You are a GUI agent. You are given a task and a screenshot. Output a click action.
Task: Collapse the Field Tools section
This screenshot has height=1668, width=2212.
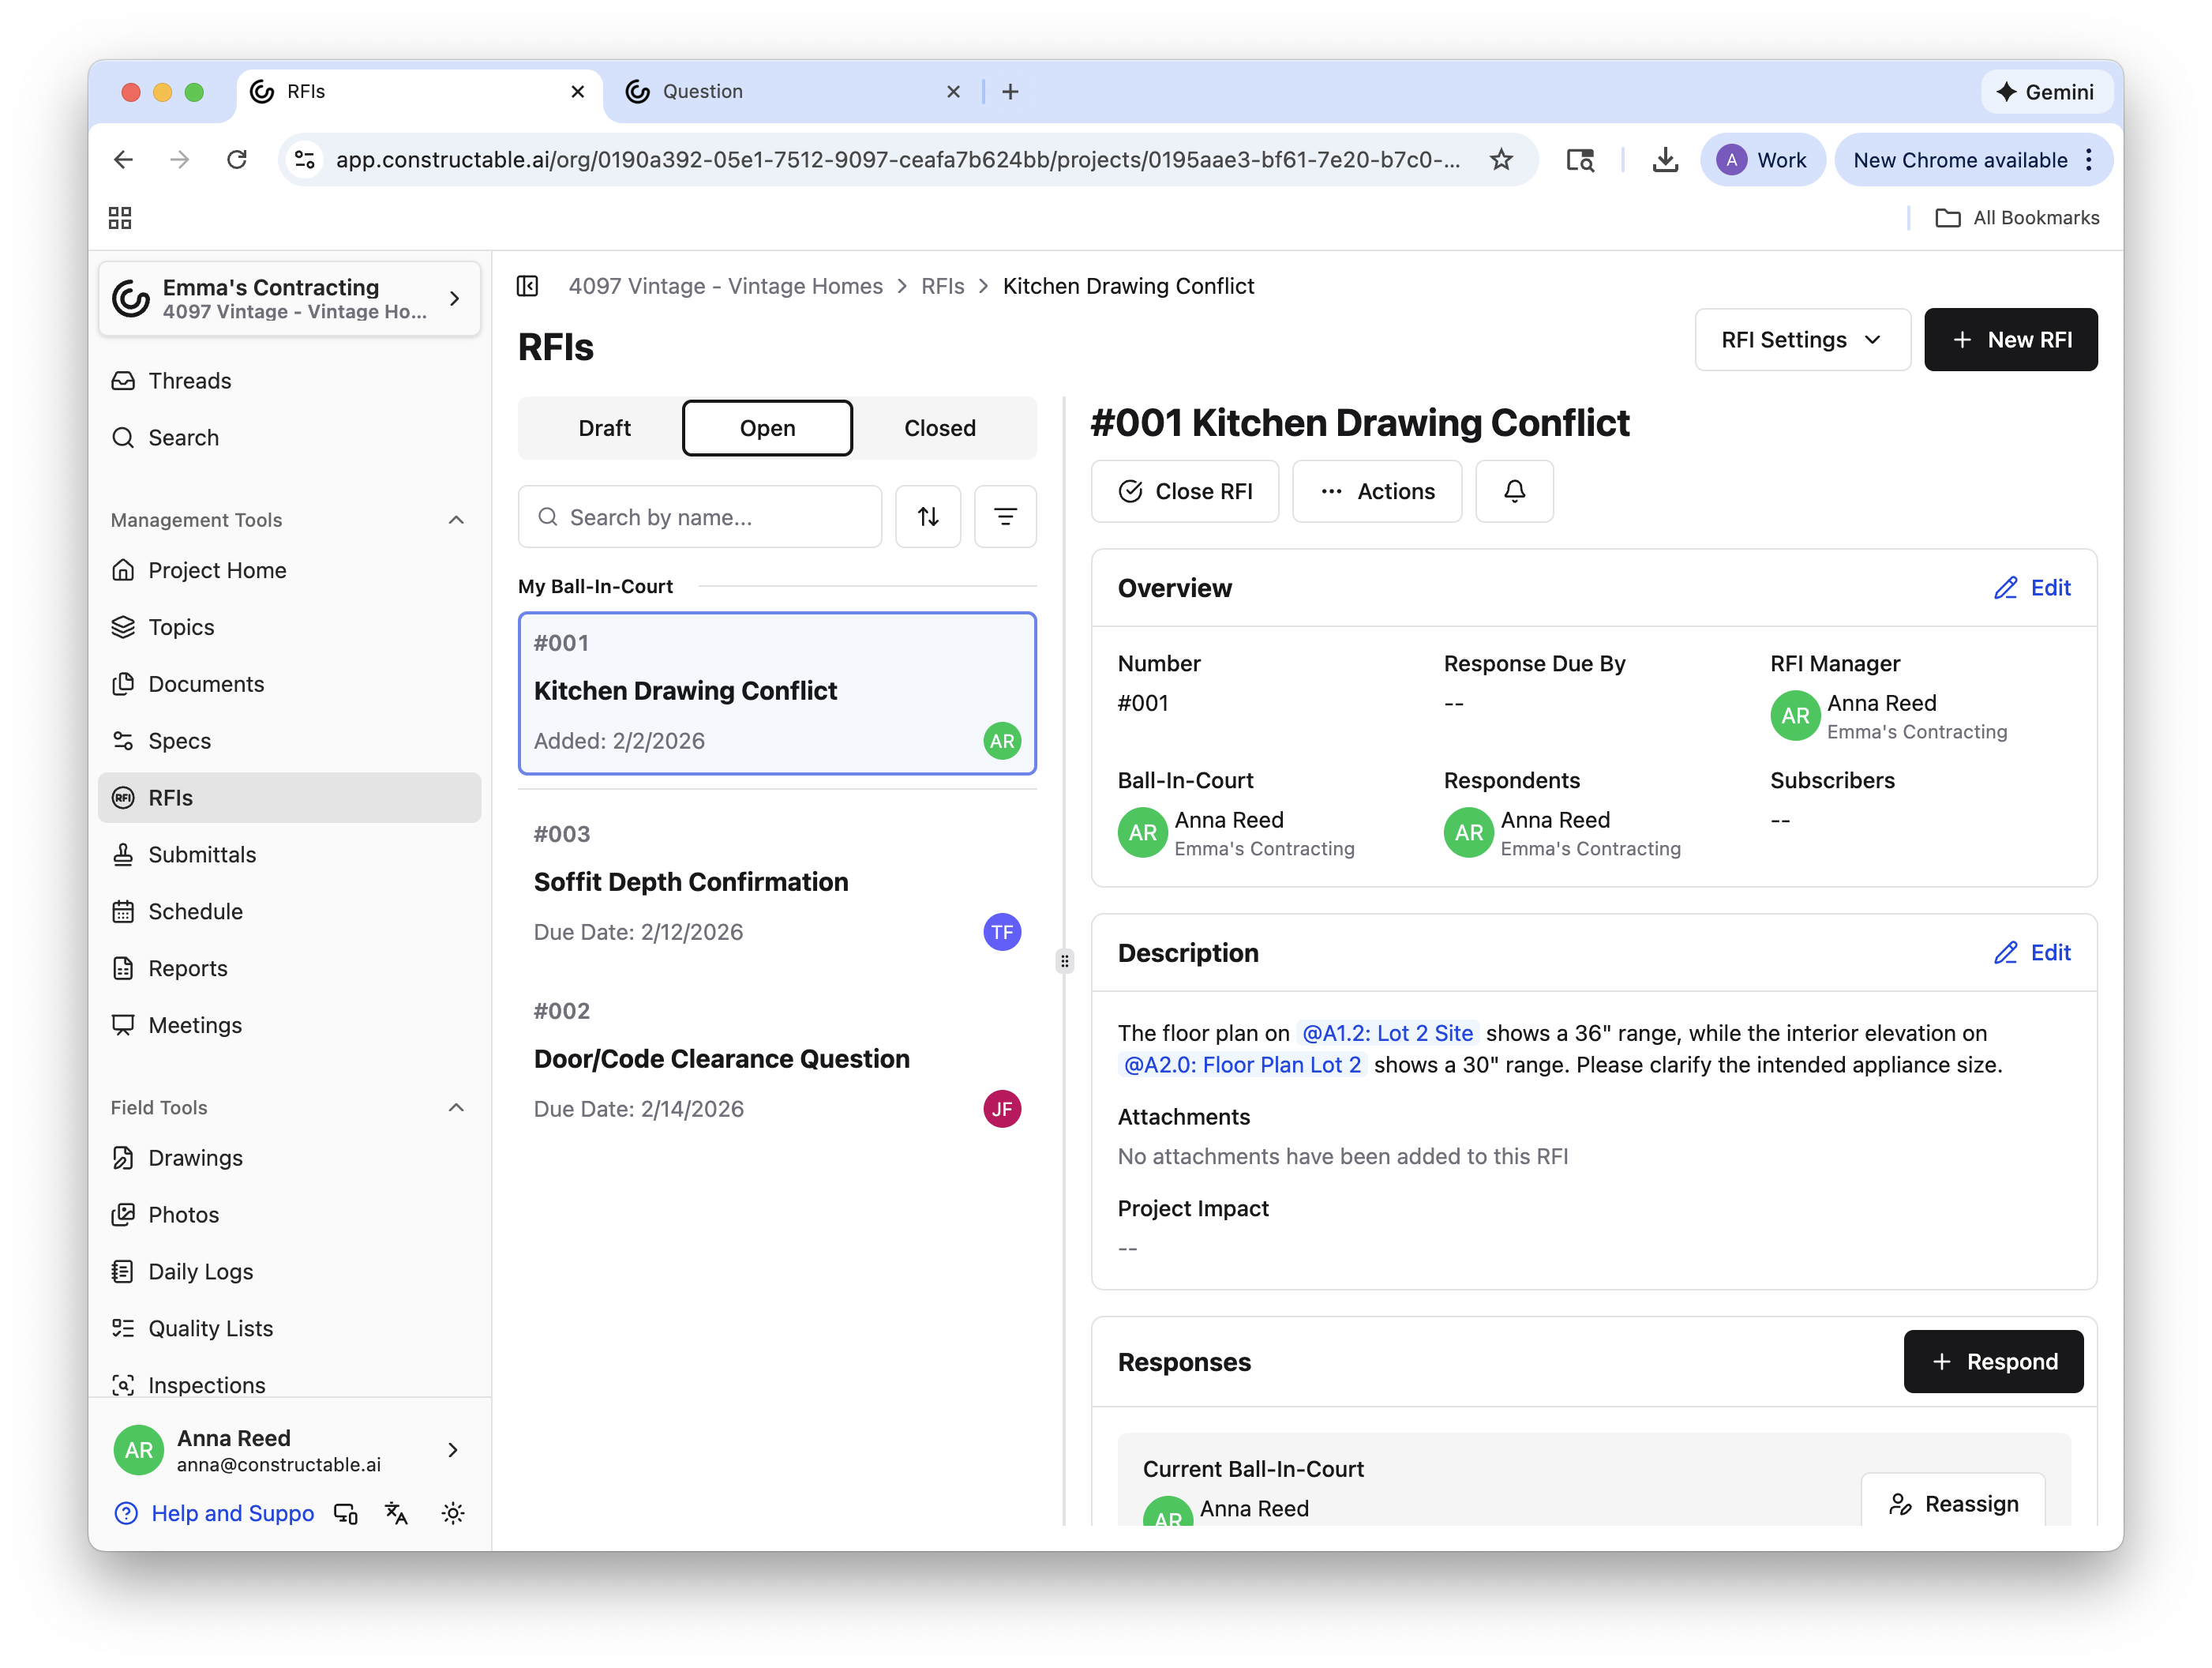pos(456,1108)
